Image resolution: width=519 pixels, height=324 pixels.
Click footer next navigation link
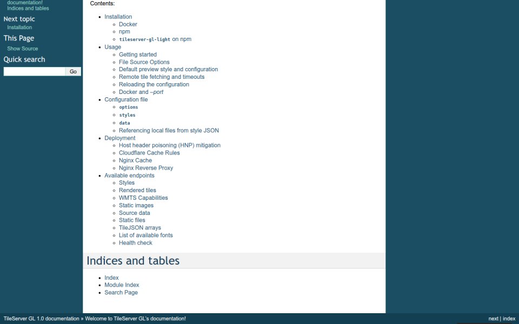click(493, 319)
